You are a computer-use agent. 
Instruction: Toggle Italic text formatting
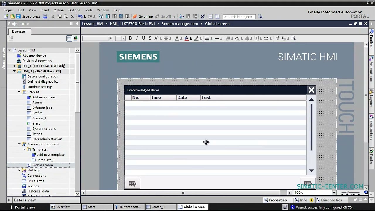[x=137, y=38]
